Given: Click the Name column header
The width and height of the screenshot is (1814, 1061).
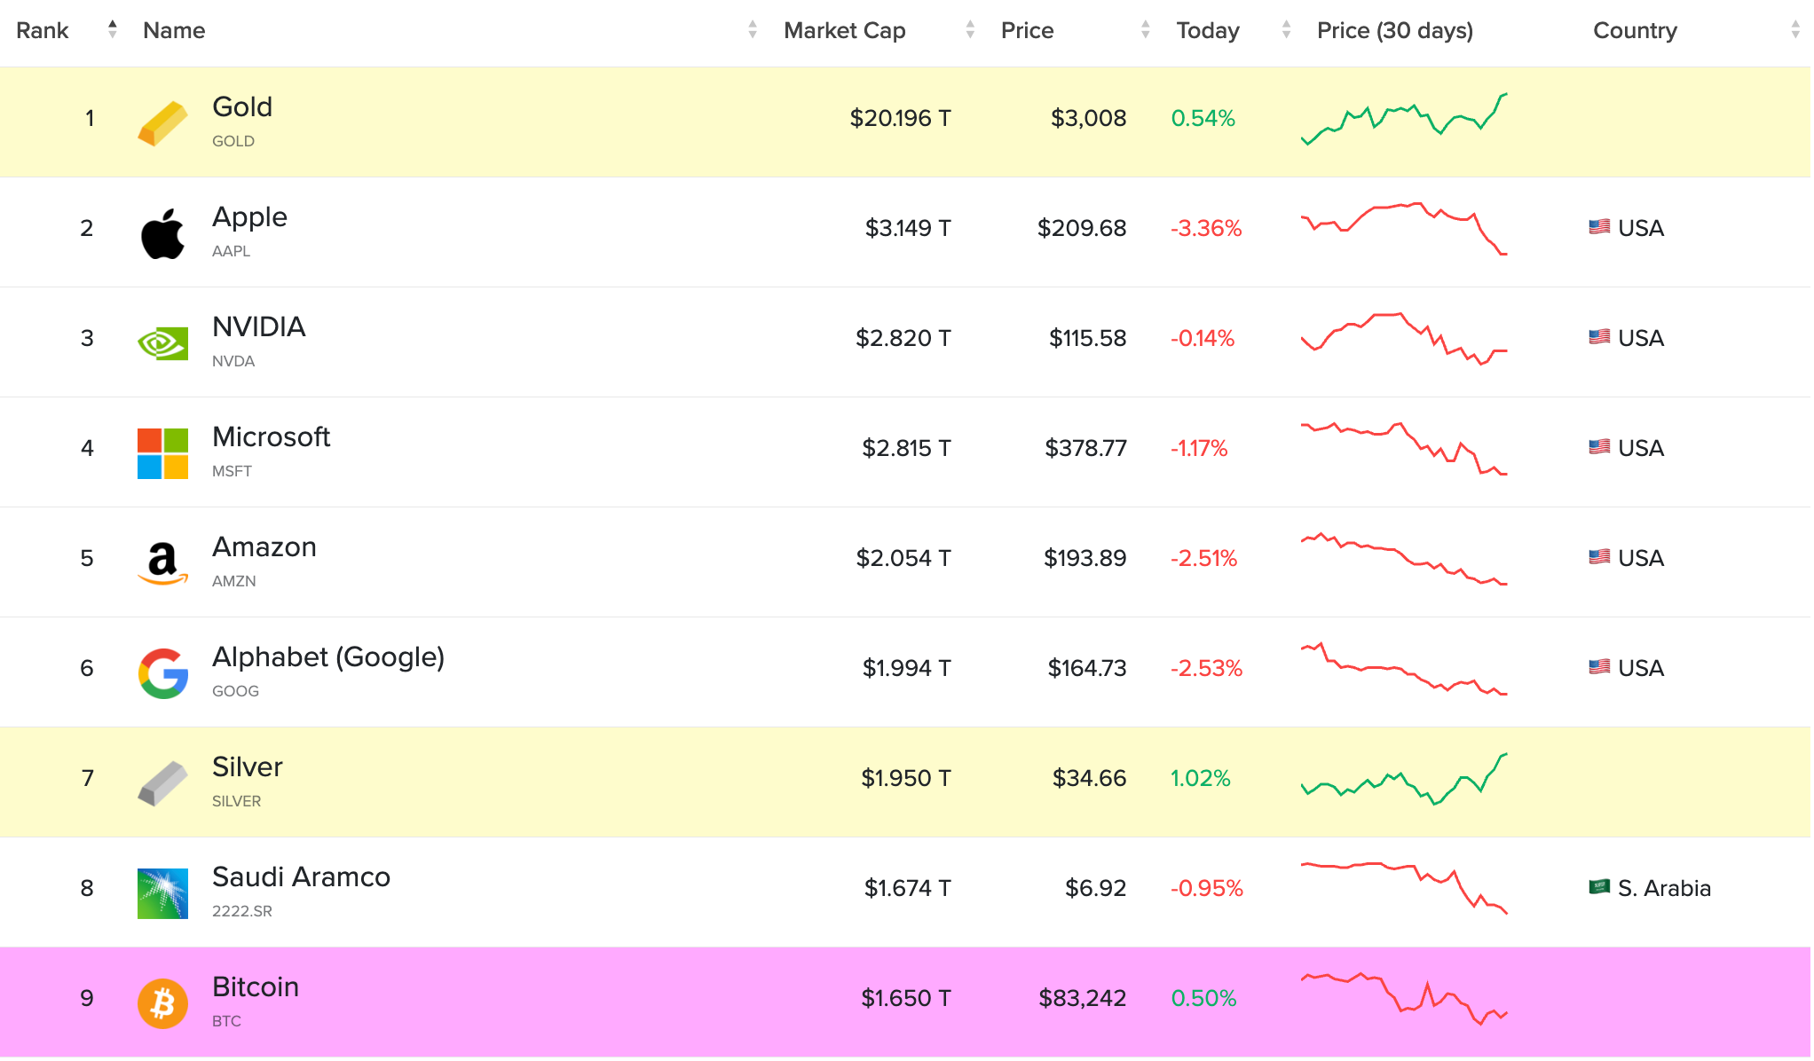Looking at the screenshot, I should pos(174,30).
